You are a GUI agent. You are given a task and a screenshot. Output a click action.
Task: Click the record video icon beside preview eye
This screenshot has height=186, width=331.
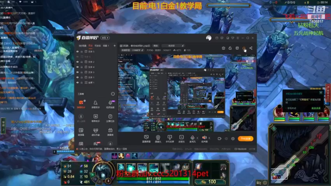click(x=220, y=138)
